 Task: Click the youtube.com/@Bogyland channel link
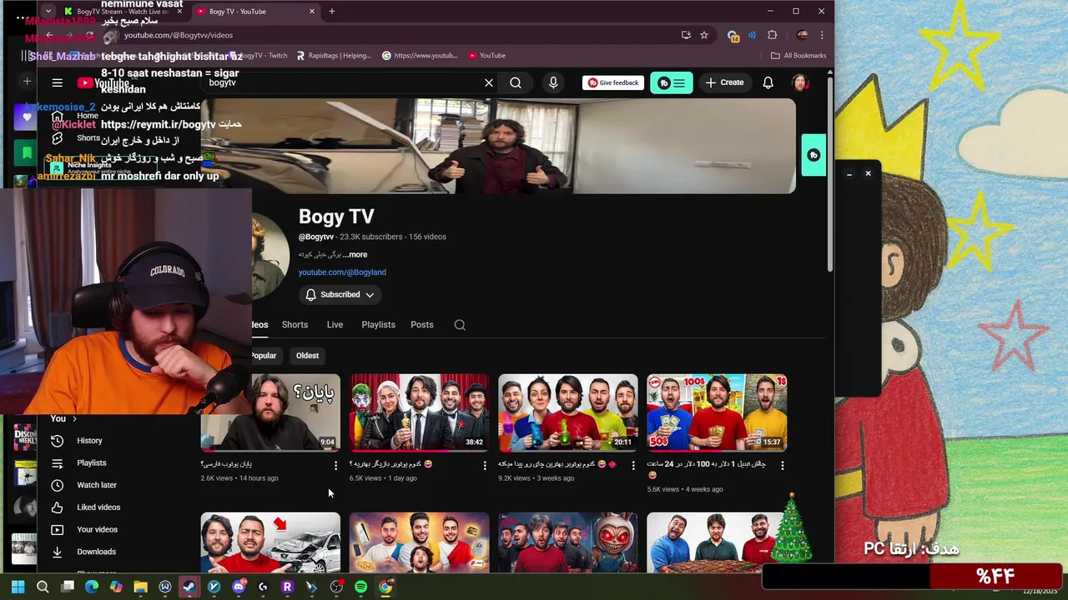tap(342, 272)
